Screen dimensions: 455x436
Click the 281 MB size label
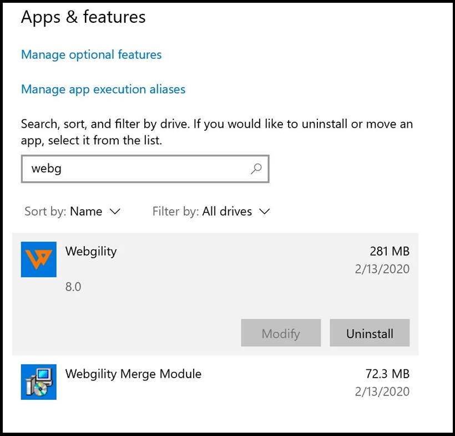pyautogui.click(x=390, y=251)
